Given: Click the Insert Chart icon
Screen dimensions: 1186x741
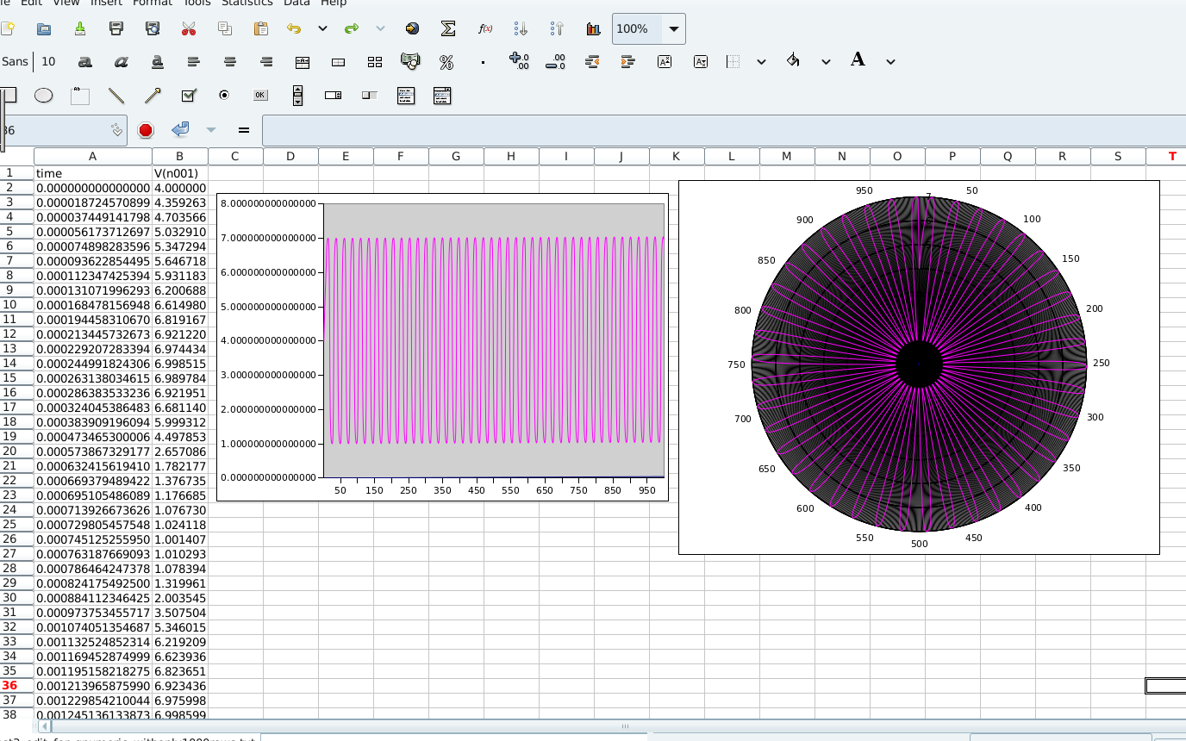Looking at the screenshot, I should 593,28.
